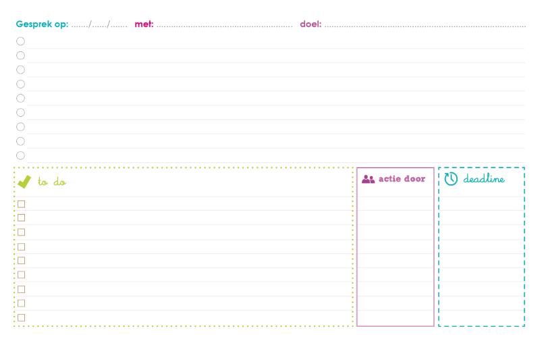The image size is (540, 341).
Task: Select the second circle bullet in the notes list
Action: point(21,55)
